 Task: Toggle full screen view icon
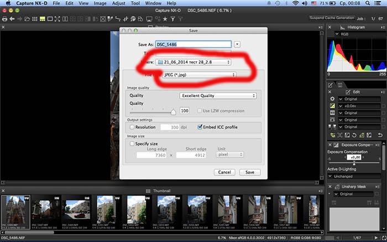point(57,19)
